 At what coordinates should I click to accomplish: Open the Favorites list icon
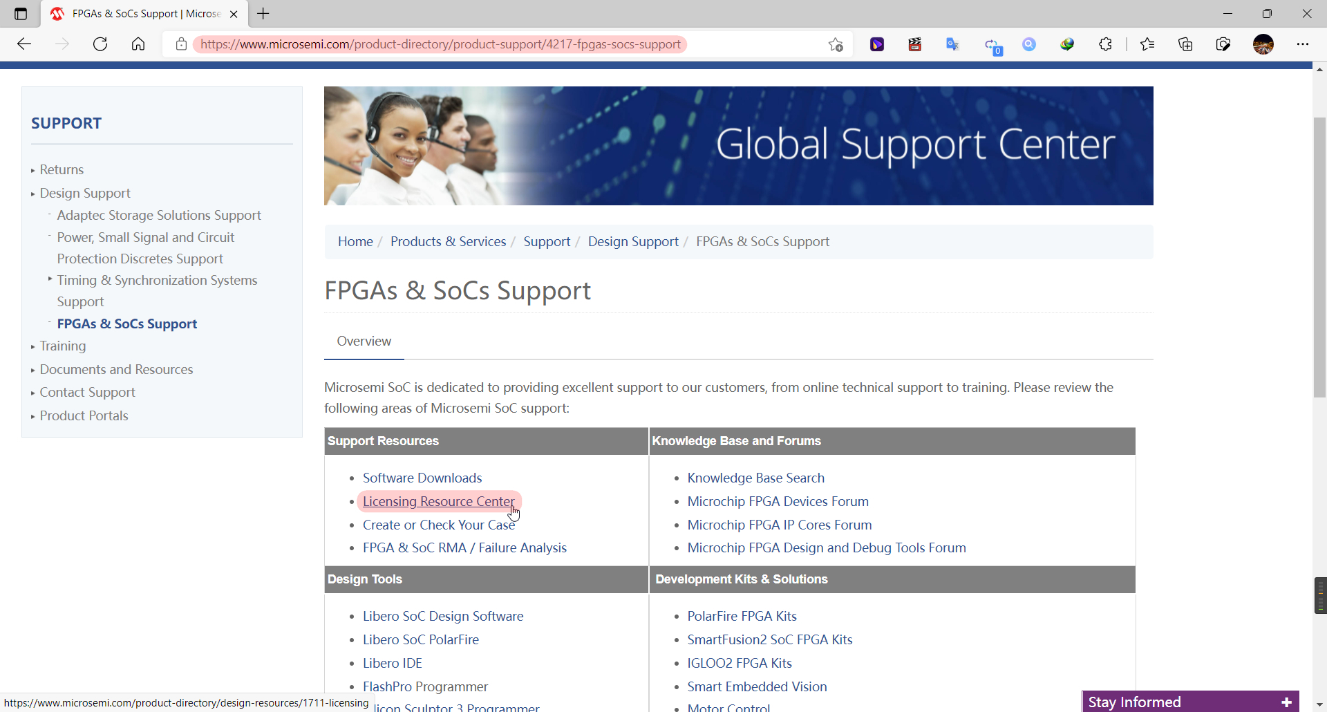[x=1147, y=44]
